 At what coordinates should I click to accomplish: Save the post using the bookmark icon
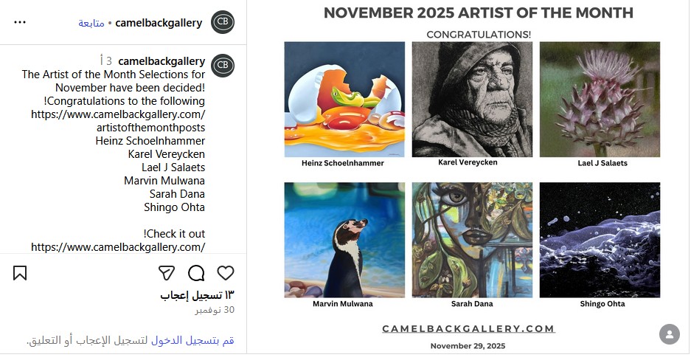pyautogui.click(x=20, y=273)
